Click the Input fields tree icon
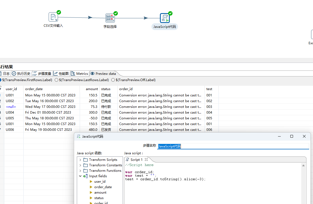 coord(86,176)
